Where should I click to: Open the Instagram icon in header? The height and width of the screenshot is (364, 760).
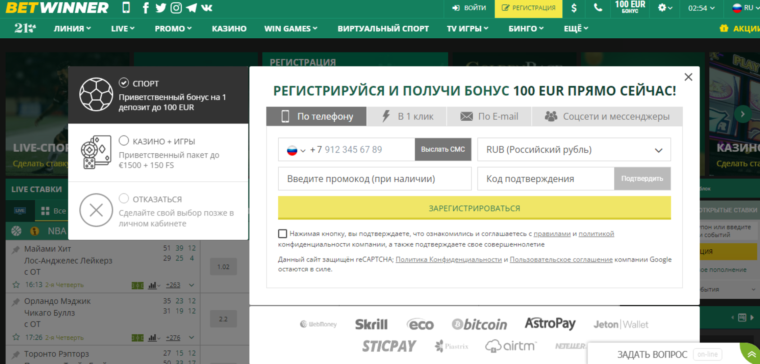(176, 7)
